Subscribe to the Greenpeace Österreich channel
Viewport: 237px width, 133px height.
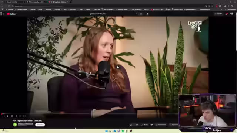[40, 125]
